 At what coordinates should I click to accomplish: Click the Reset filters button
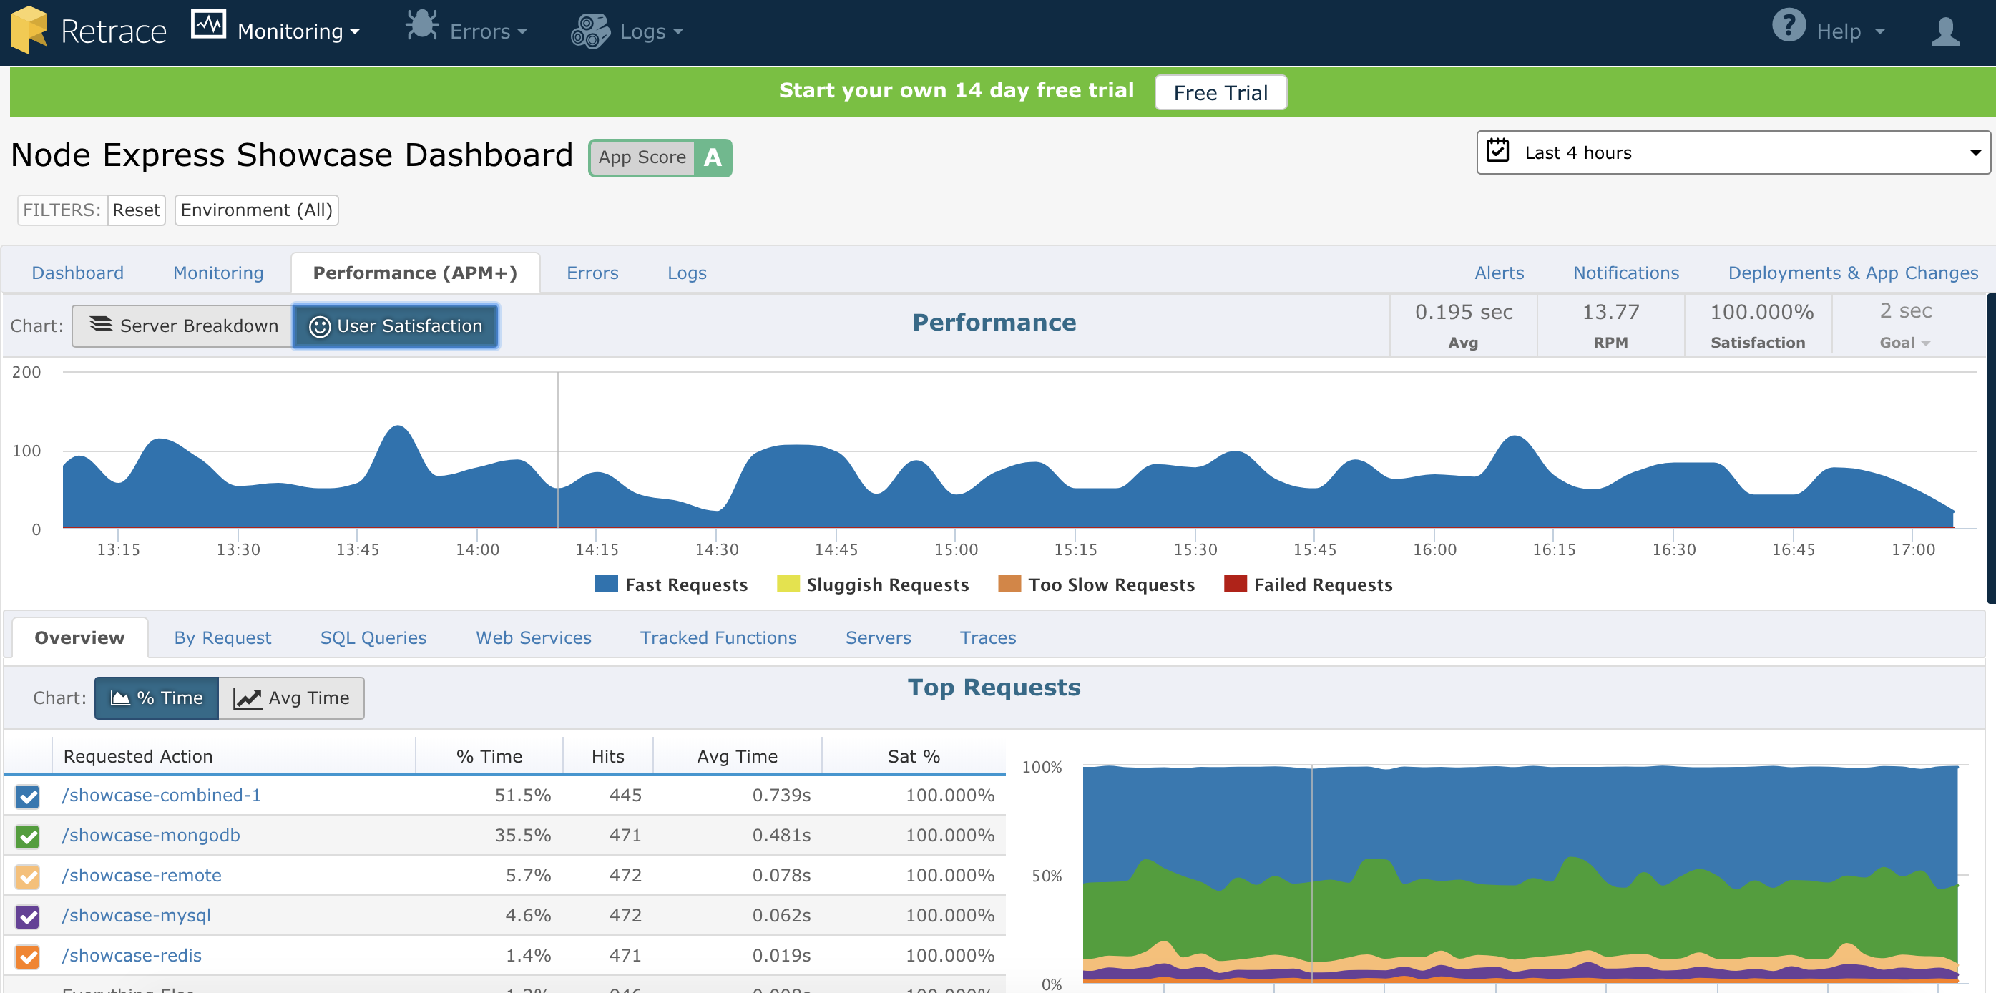[x=137, y=210]
